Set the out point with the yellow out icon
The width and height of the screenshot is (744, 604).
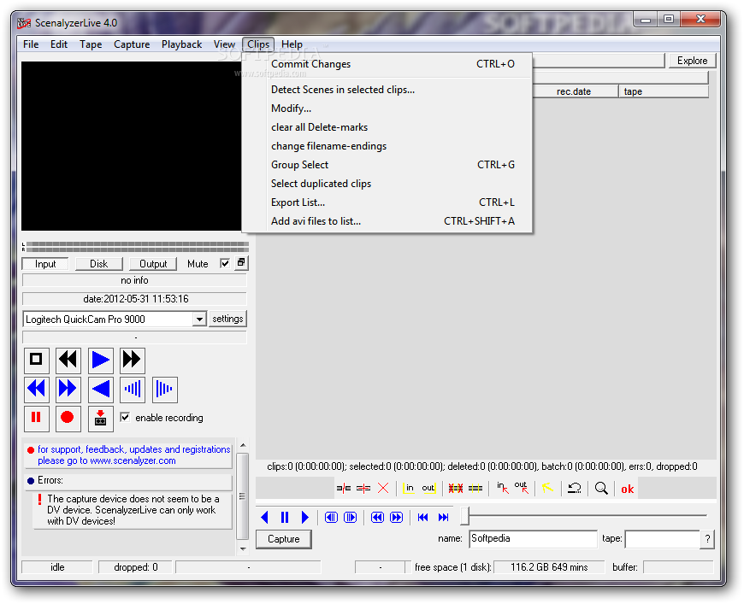click(x=428, y=488)
